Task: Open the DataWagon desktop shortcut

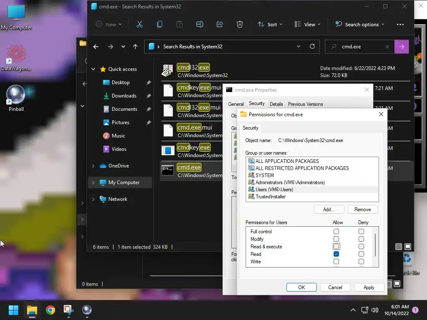Action: click(x=16, y=57)
